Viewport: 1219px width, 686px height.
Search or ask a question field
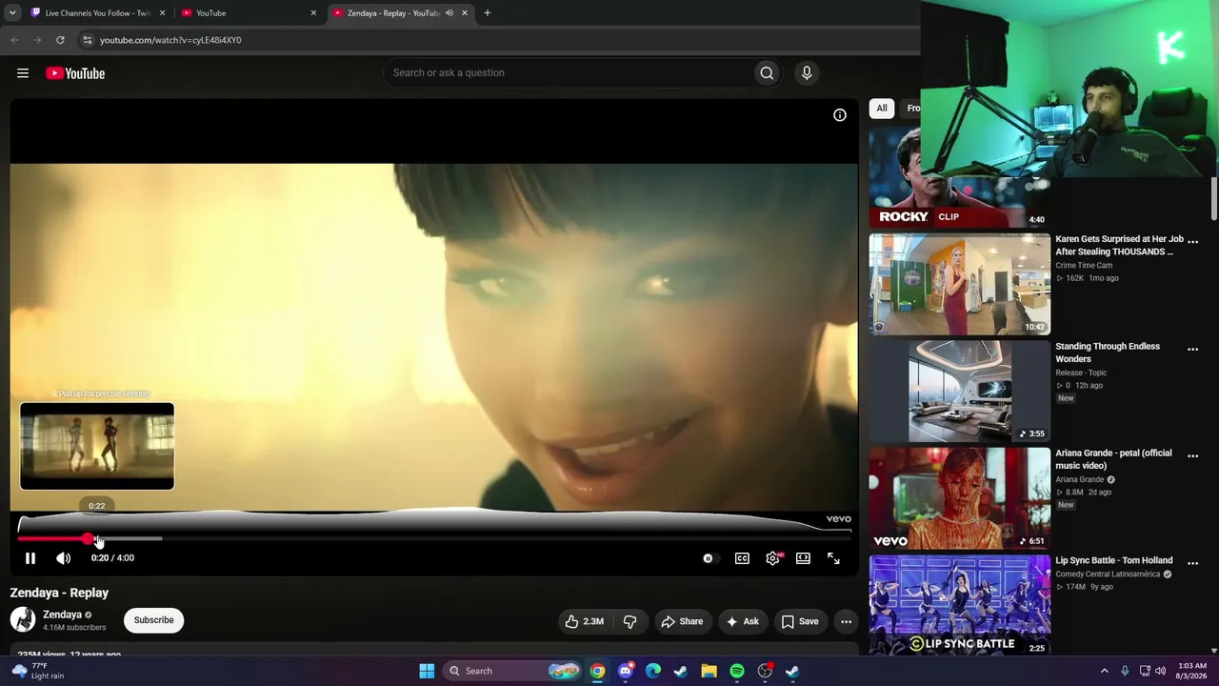[x=569, y=73]
